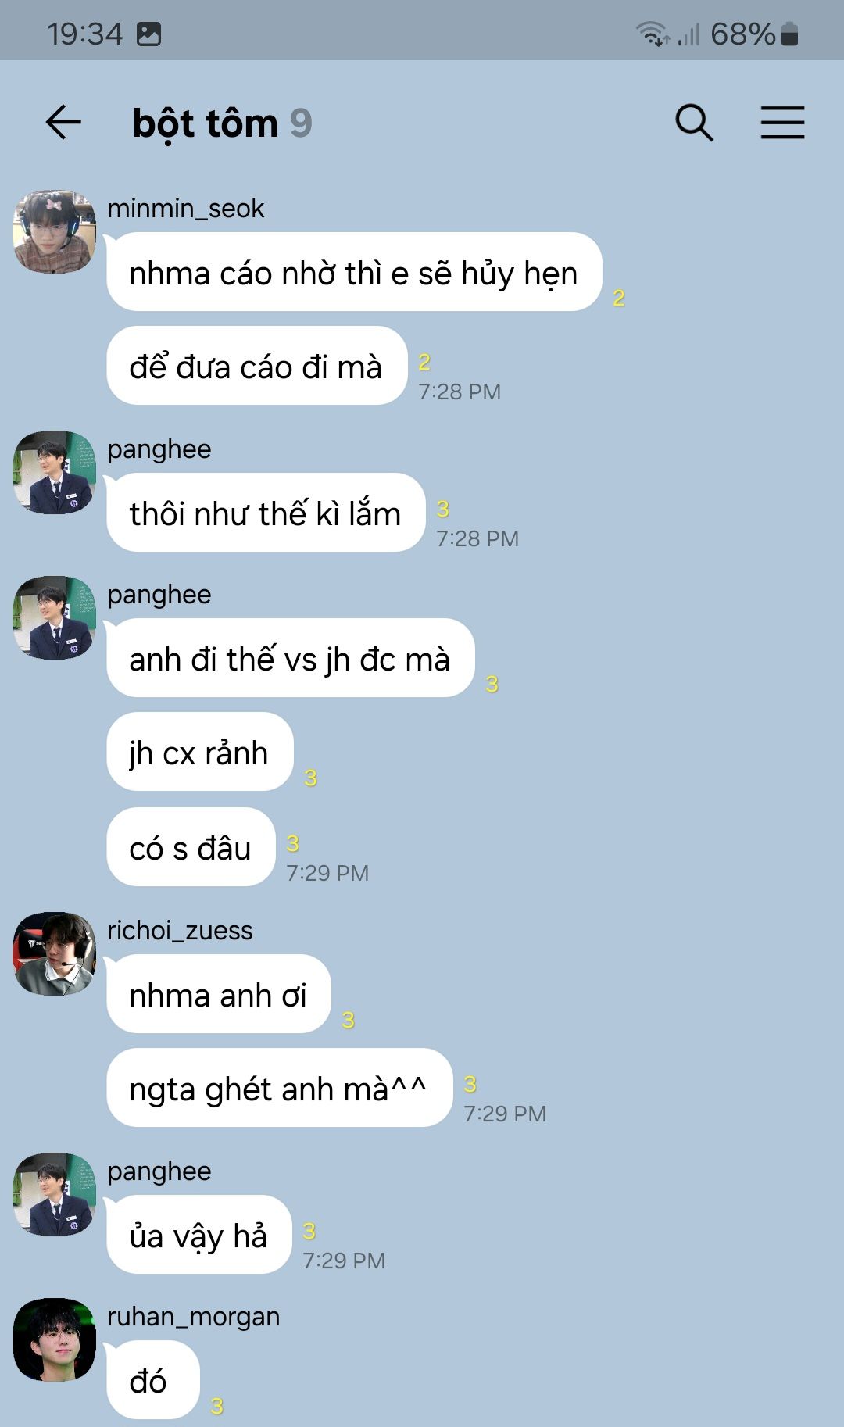The width and height of the screenshot is (844, 1427).
Task: Tap the Wi-Fi status icon
Action: (652, 34)
